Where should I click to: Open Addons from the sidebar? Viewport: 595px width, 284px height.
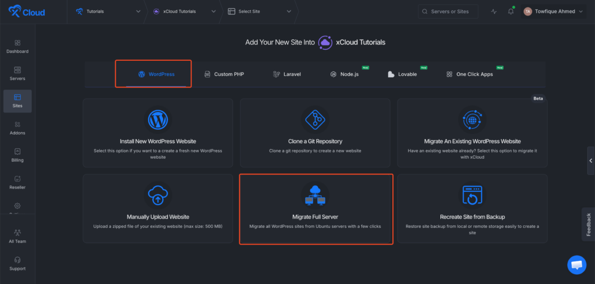[17, 128]
